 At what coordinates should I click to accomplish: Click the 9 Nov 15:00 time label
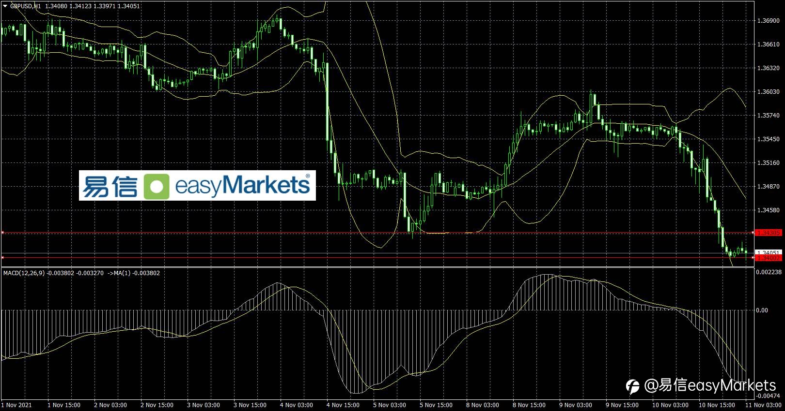click(x=622, y=405)
